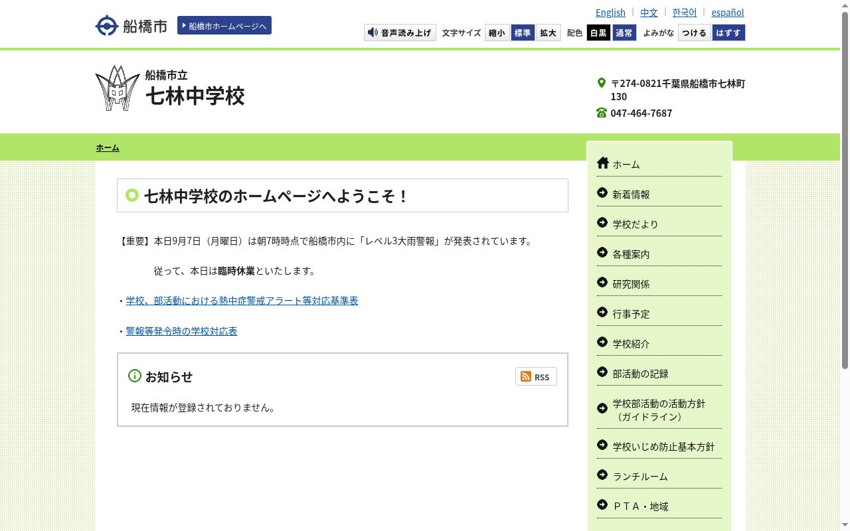Click the telephone icon near phone number
Viewport: 850px width, 531px height.
[602, 113]
